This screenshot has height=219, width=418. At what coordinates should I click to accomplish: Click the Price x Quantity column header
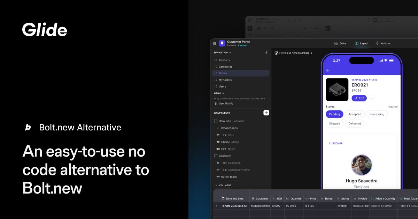pos(383,198)
